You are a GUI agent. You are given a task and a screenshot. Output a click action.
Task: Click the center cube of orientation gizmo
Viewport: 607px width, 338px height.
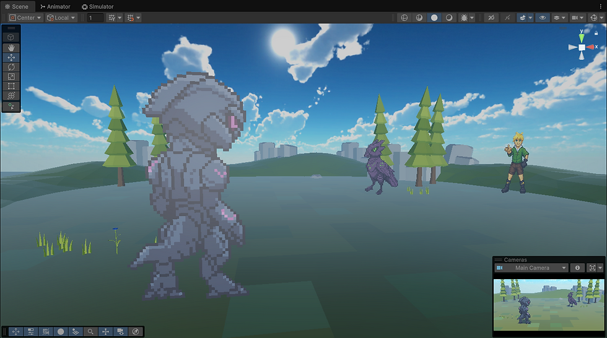click(582, 47)
